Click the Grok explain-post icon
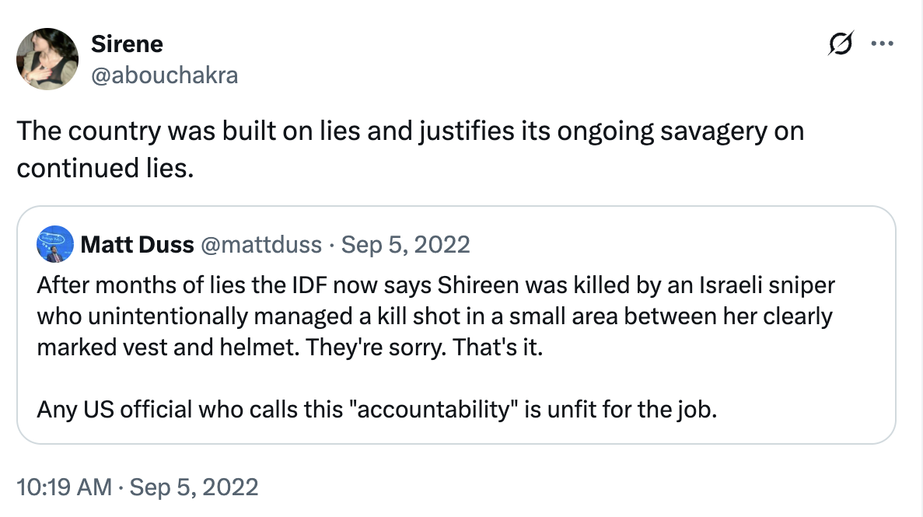This screenshot has width=923, height=517. point(842,44)
